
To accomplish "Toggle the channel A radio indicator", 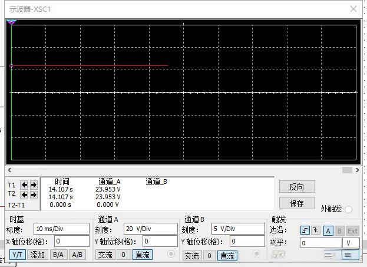I will 171,253.
